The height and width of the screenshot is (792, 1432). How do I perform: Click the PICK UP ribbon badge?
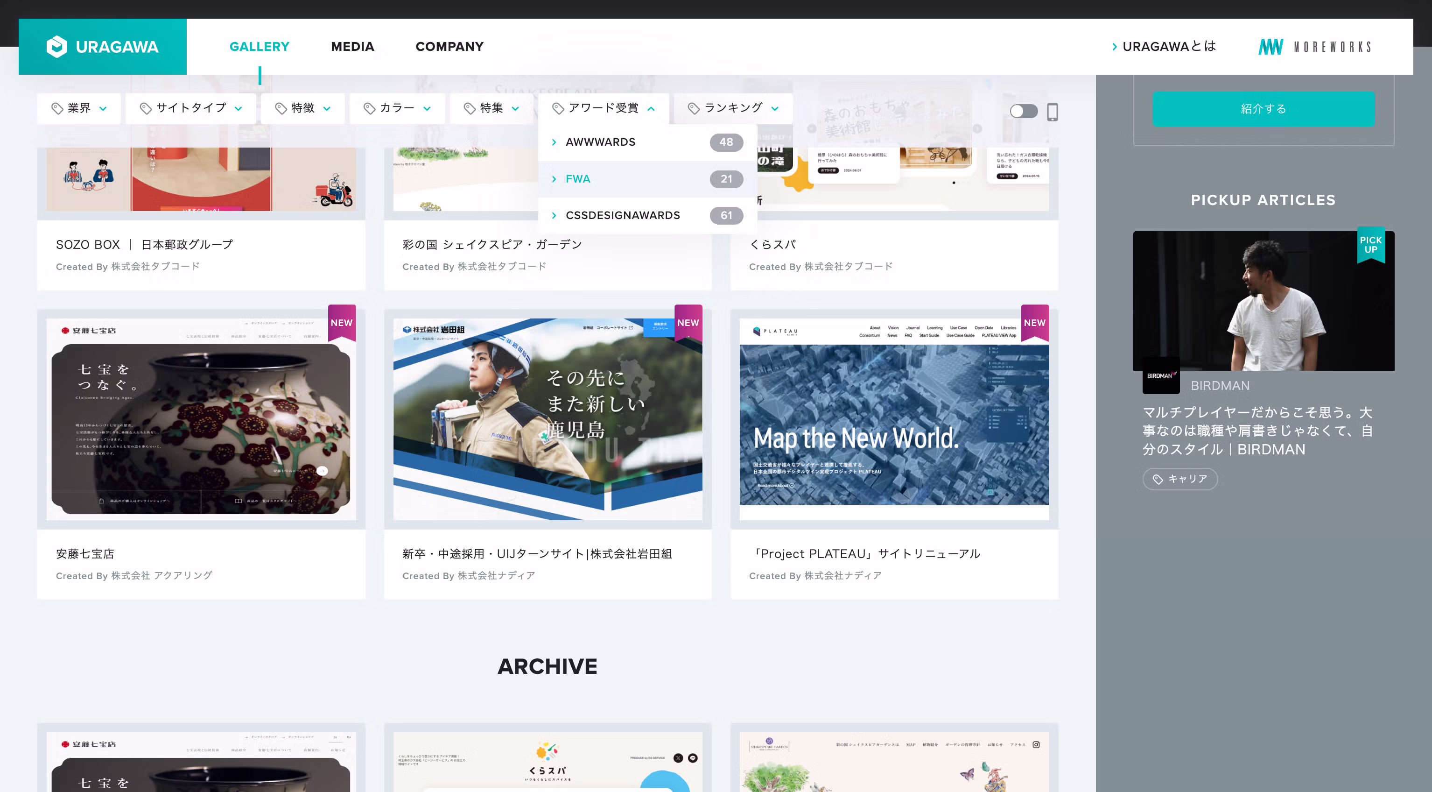[1371, 245]
